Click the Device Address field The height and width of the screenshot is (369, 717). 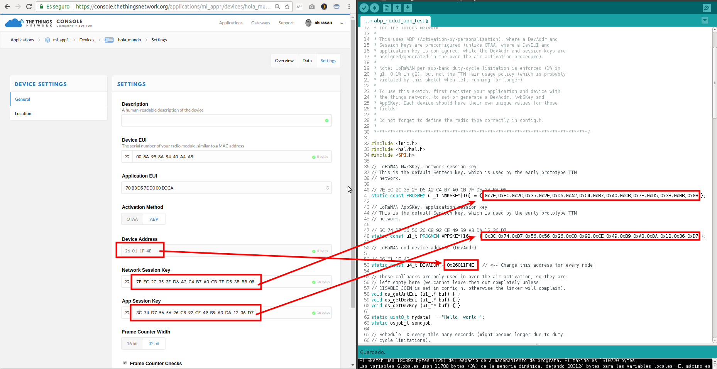pyautogui.click(x=227, y=251)
